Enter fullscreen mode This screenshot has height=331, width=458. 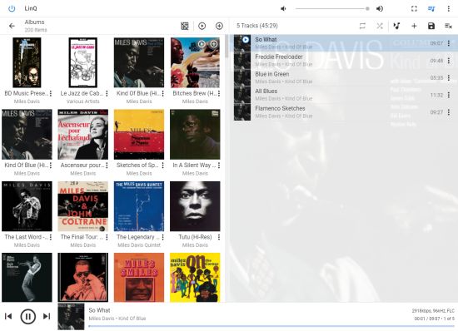414,9
